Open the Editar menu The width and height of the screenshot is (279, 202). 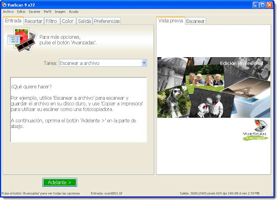pyautogui.click(x=21, y=11)
